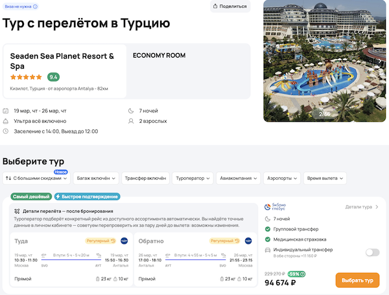
Task: Click the 9.4 hotel rating badge
Action: [x=54, y=76]
